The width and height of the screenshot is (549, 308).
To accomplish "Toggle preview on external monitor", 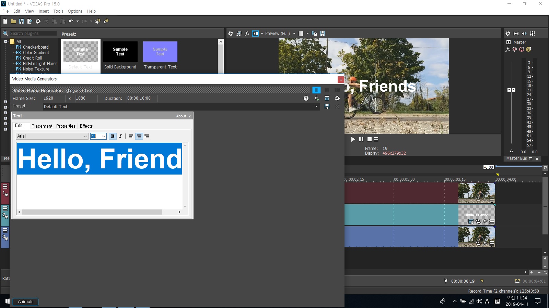I will point(239,34).
